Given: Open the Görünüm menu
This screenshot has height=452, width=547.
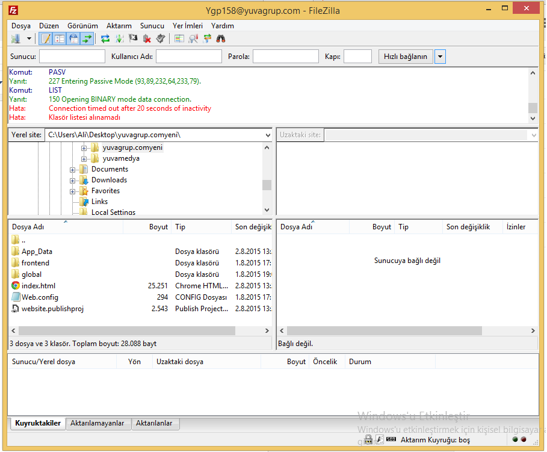Looking at the screenshot, I should coord(82,26).
